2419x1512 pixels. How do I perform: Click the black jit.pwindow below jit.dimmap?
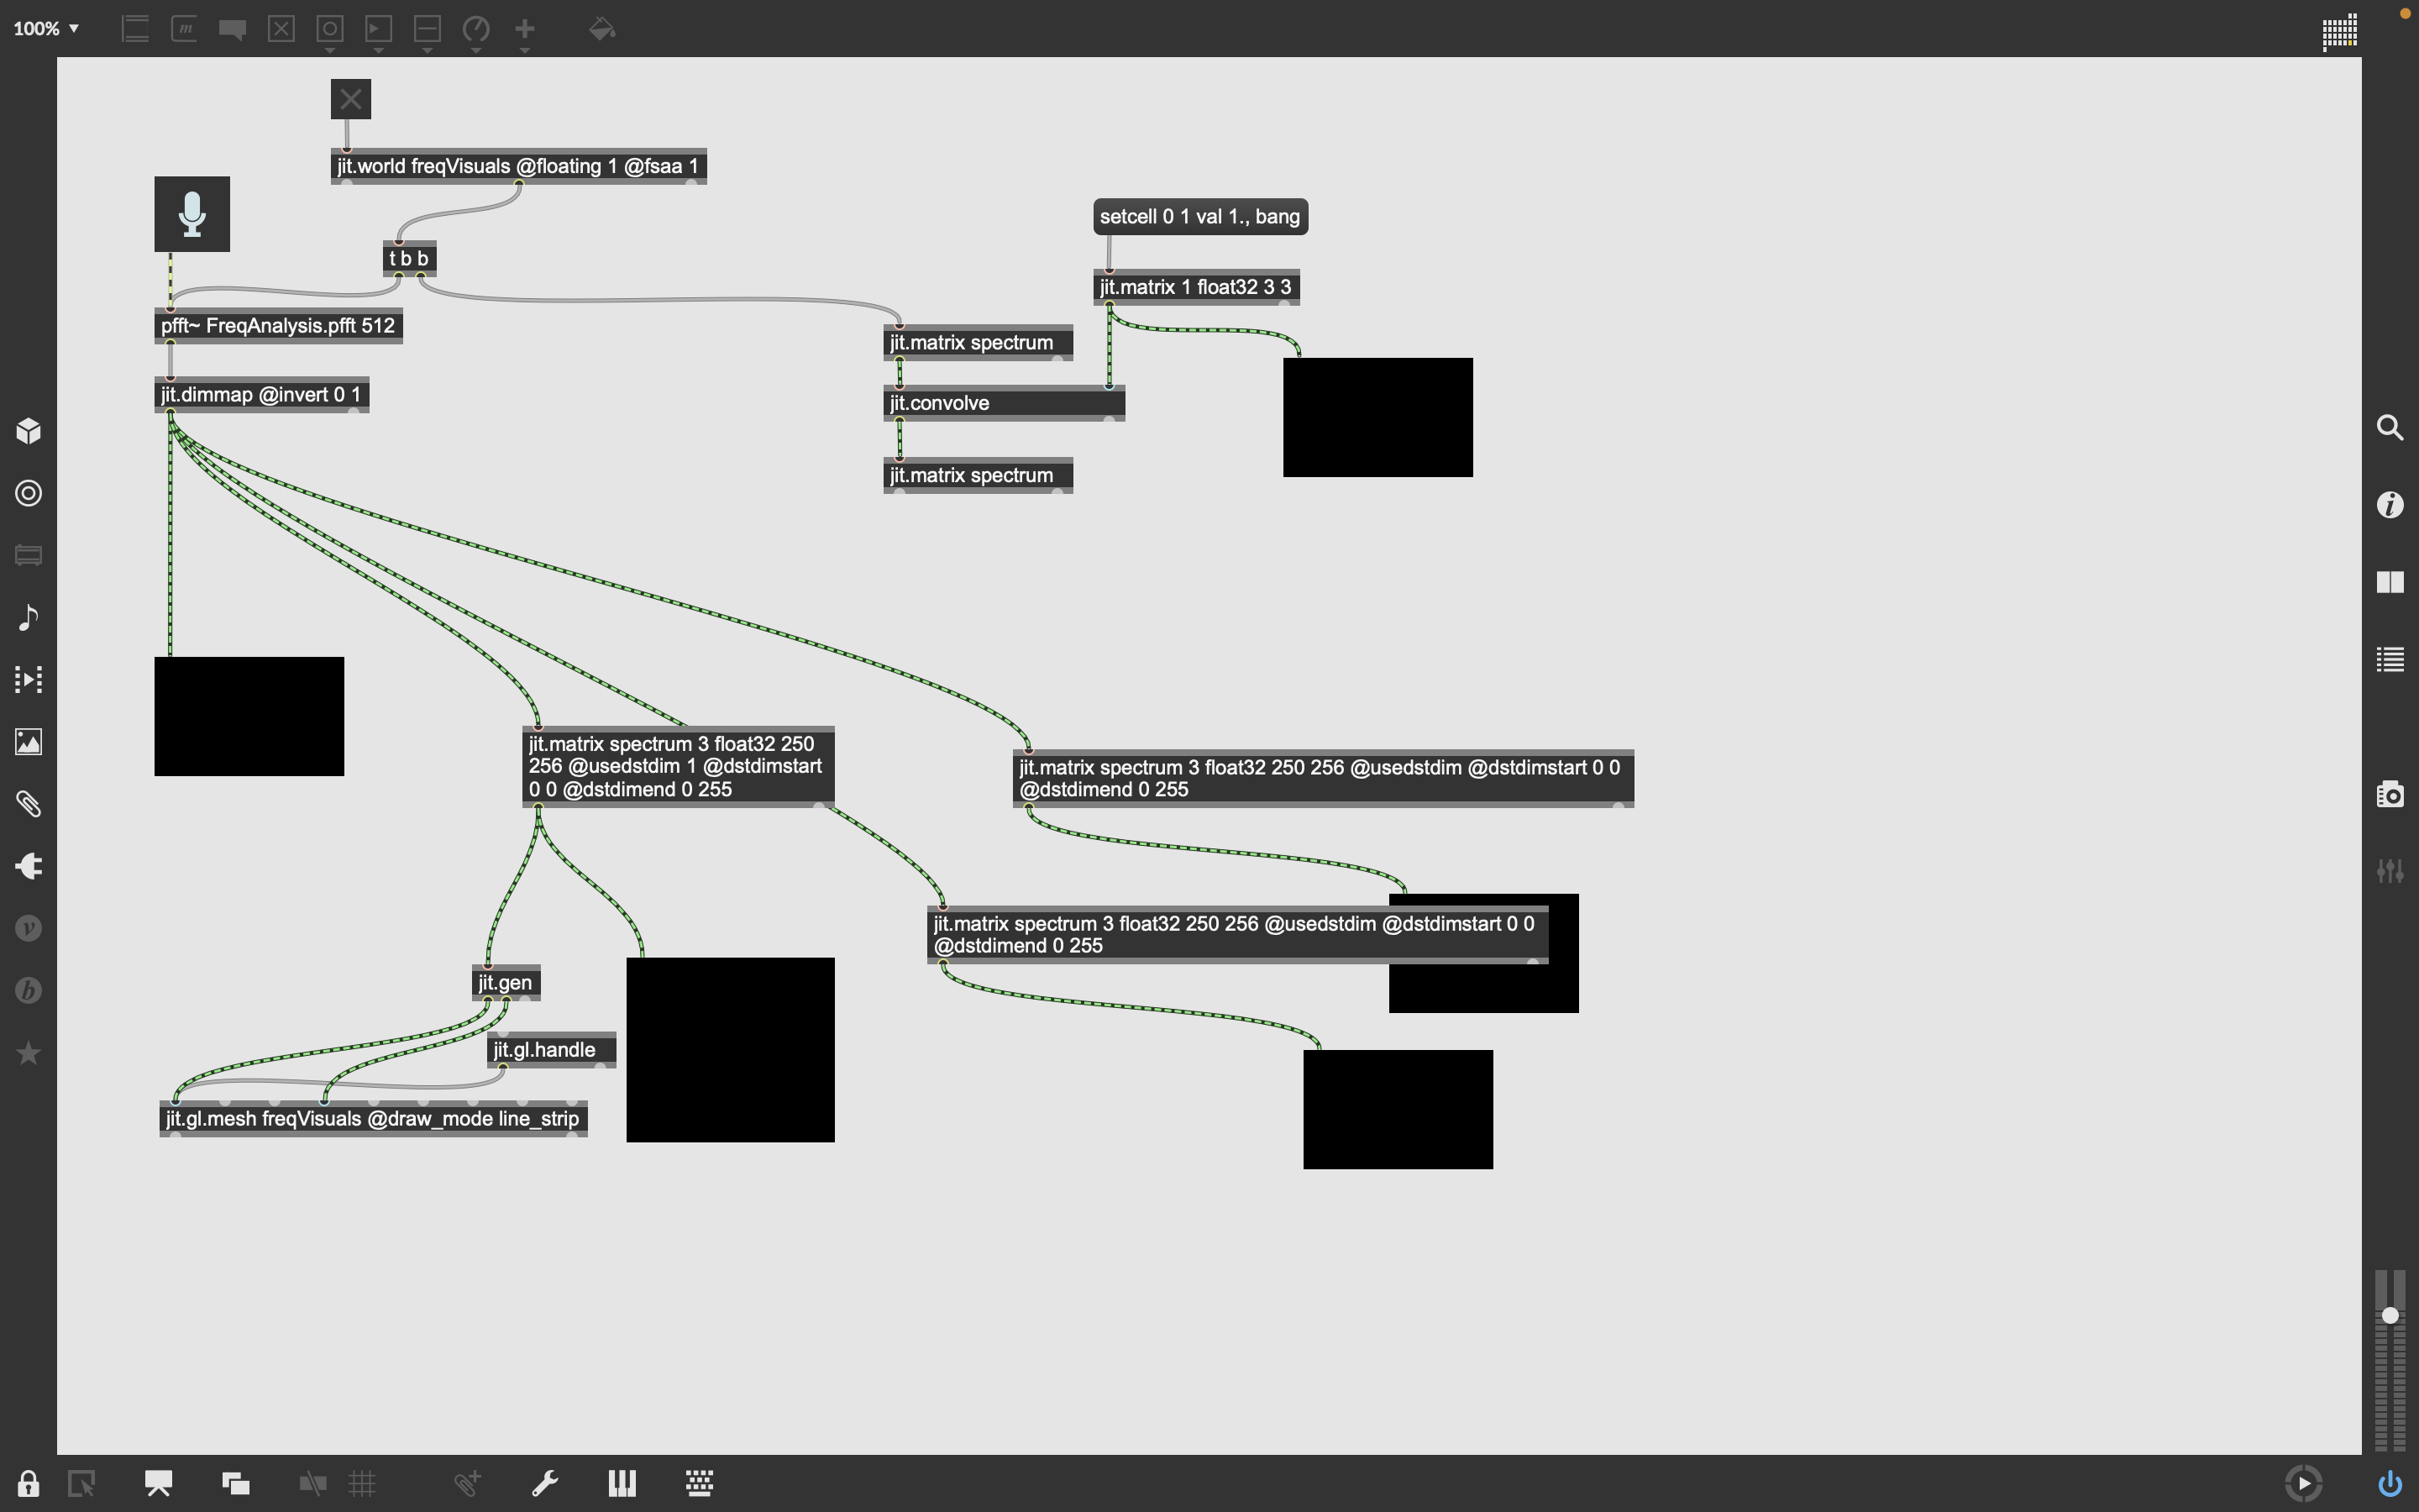coord(249,716)
